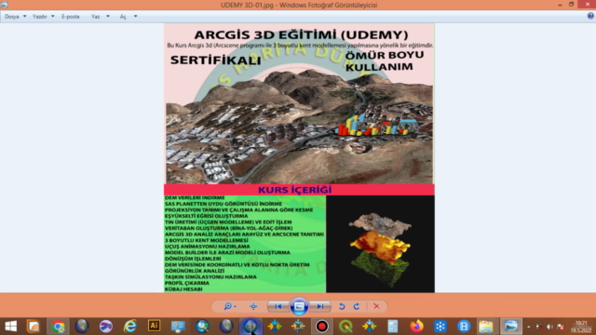Open the blue snowflake-dots taskbar icon
This screenshot has width=596, height=335.
coord(440,327)
